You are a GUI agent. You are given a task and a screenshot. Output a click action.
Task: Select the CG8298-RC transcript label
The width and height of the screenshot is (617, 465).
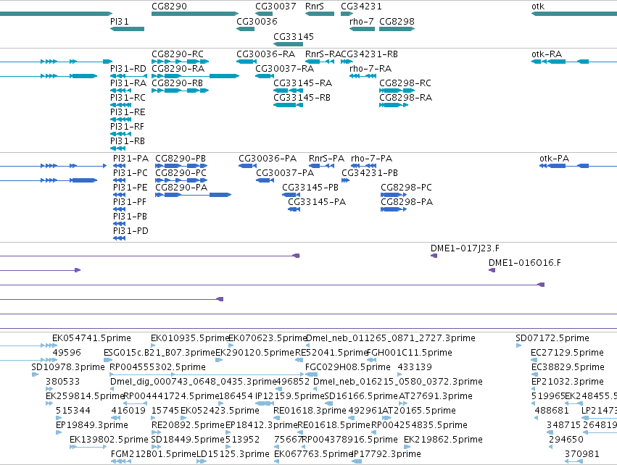click(x=405, y=83)
